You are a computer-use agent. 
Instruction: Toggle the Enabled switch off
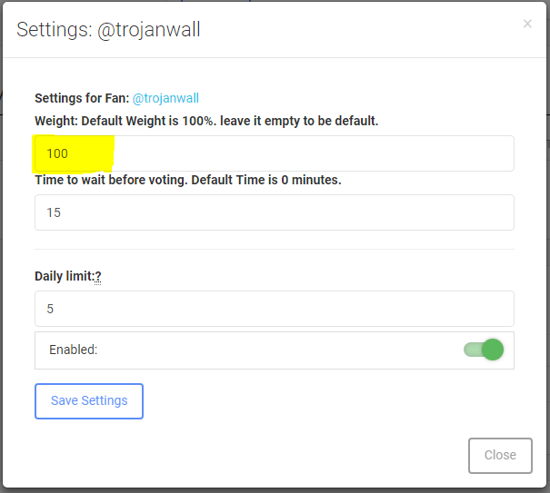484,350
